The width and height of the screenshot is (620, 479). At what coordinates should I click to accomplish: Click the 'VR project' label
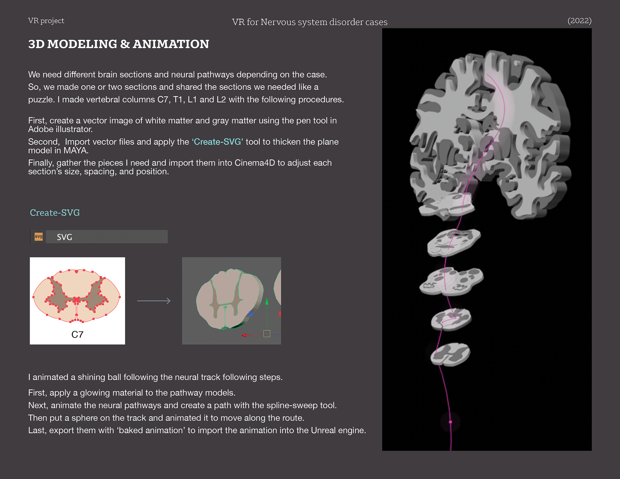click(46, 21)
